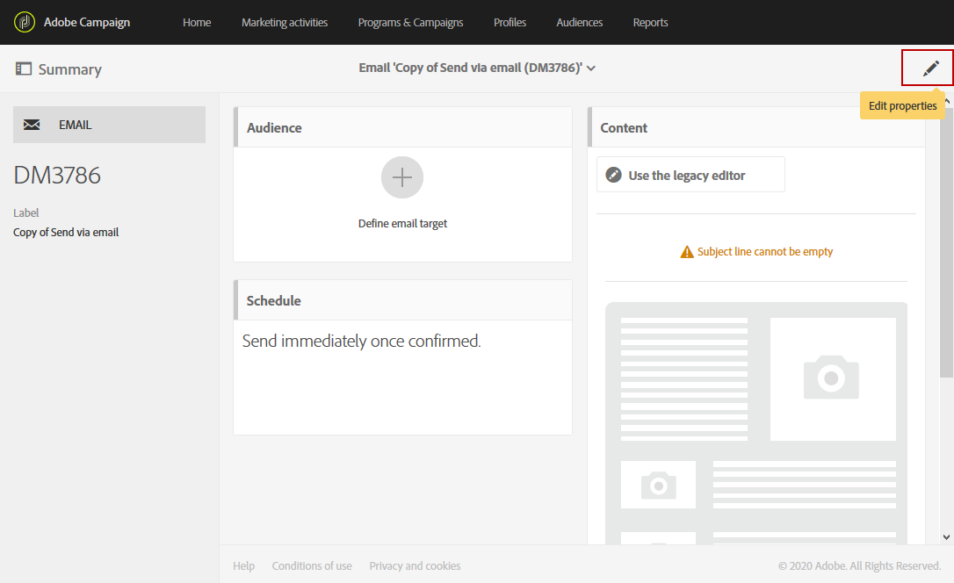Open Conditions of use link

click(312, 566)
